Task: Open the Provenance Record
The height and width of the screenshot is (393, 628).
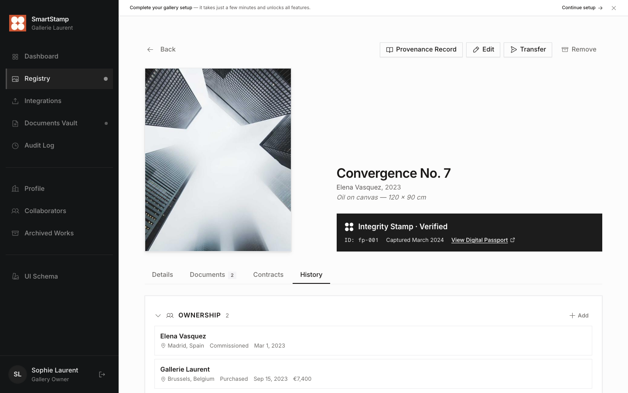Action: point(421,50)
